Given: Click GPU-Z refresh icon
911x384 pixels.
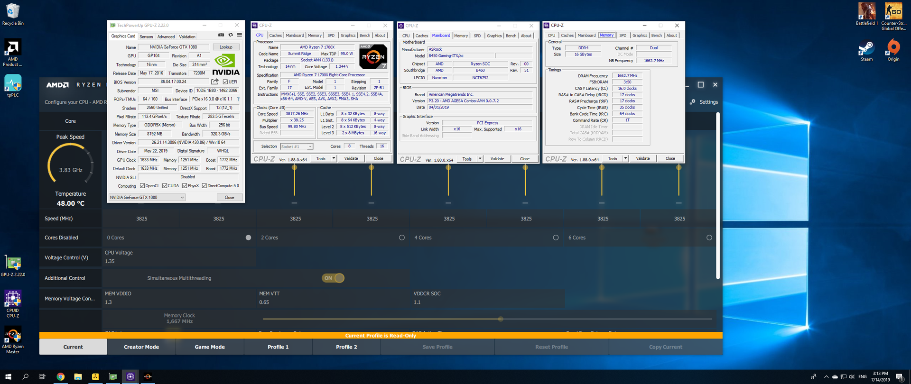Looking at the screenshot, I should click(x=231, y=35).
